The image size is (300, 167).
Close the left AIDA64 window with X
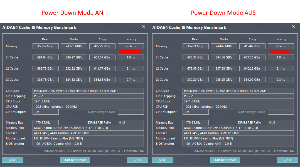pos(144,27)
